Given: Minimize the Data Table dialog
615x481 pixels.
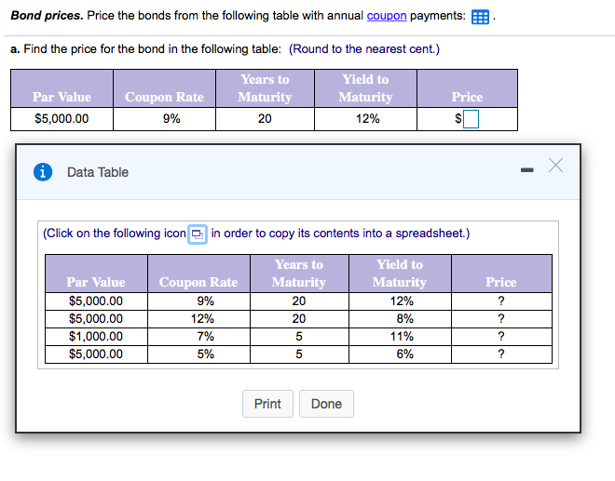Looking at the screenshot, I should coord(526,169).
